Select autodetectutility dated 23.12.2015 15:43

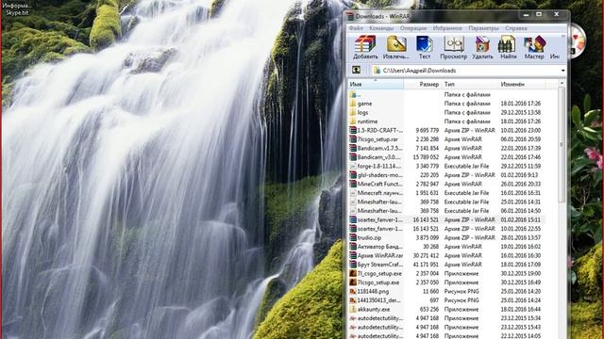point(446,327)
